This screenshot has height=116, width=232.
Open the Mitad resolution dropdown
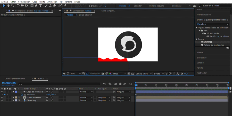(120, 74)
